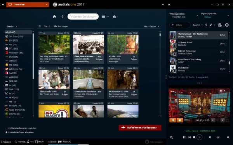Stop the video with orange stop button
The image size is (233, 145).
180,120
